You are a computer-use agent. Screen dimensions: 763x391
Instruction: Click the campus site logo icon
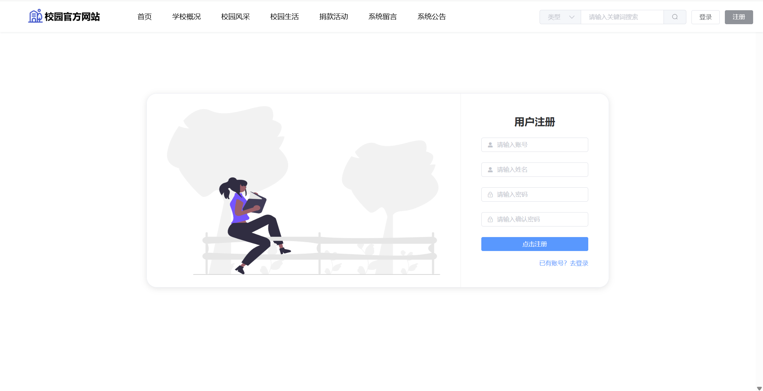coord(35,16)
